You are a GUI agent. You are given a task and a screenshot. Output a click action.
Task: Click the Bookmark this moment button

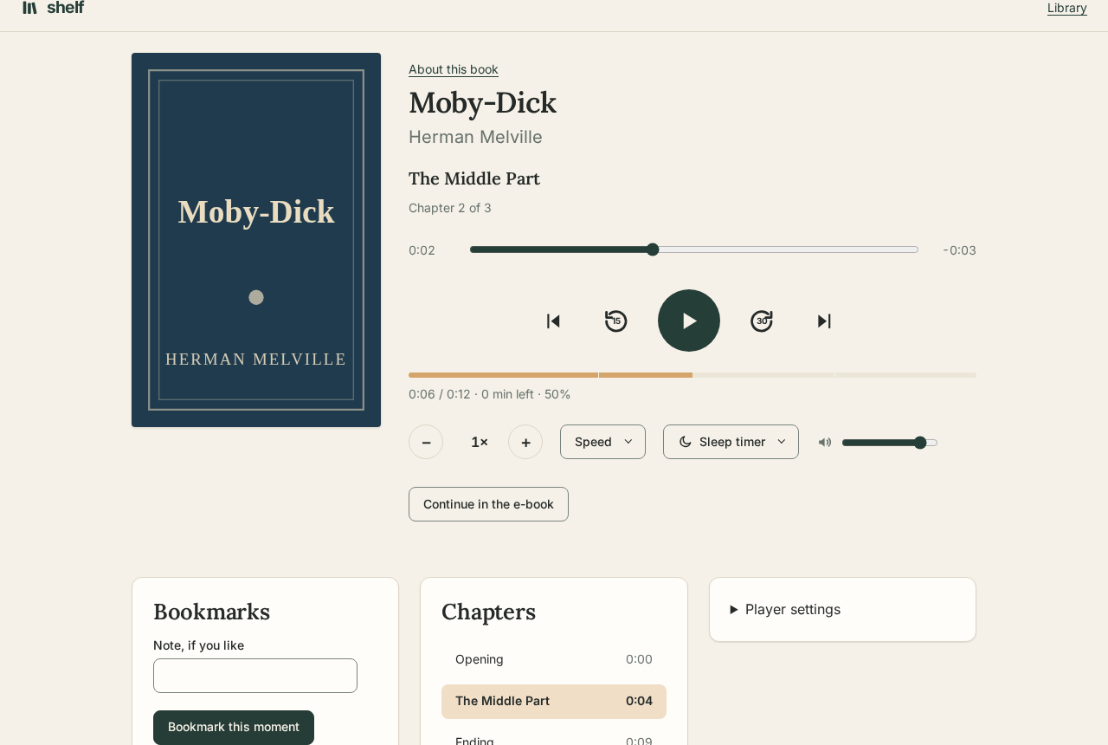pyautogui.click(x=234, y=728)
